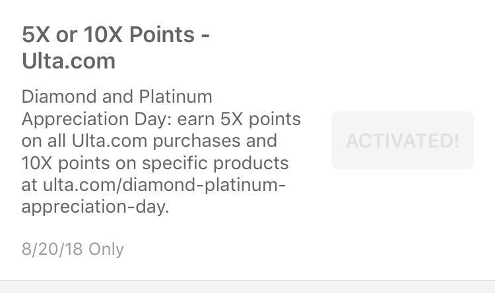This screenshot has width=495, height=293.
Task: Select the "10X points on specific products" line
Action: point(155,163)
